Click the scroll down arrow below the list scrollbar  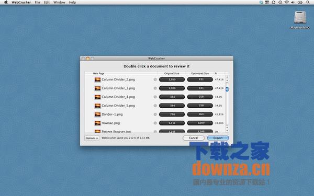227,131
